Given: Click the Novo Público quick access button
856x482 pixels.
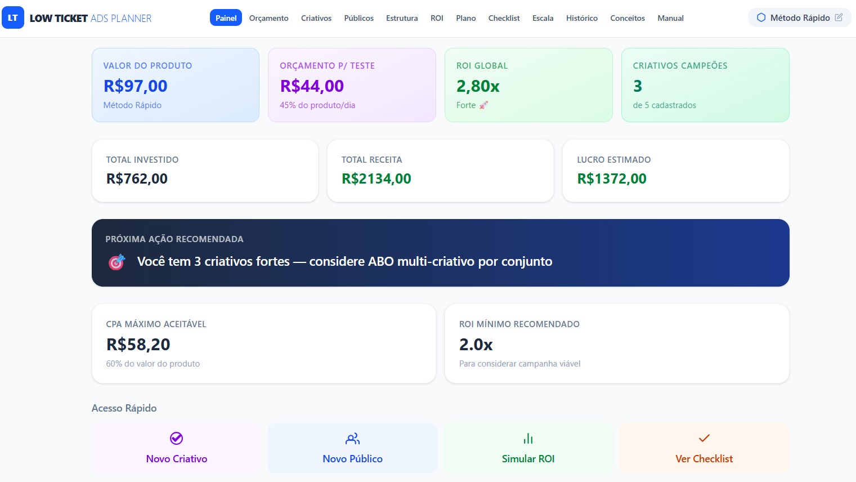Looking at the screenshot, I should pos(353,448).
